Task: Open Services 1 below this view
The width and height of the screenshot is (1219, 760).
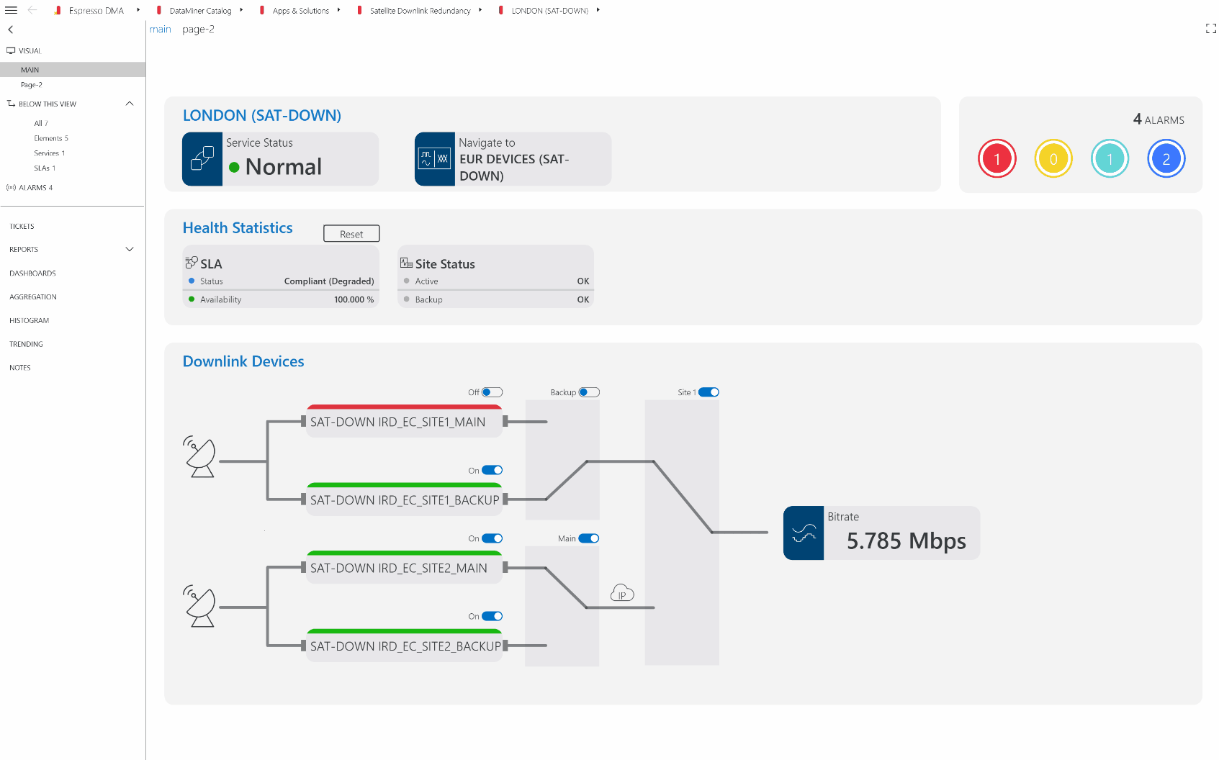Action: [50, 153]
